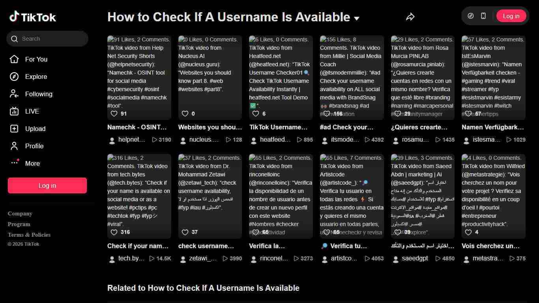This screenshot has height=303, width=539.
Task: Open Explore using the compass icon
Action: pos(14,77)
